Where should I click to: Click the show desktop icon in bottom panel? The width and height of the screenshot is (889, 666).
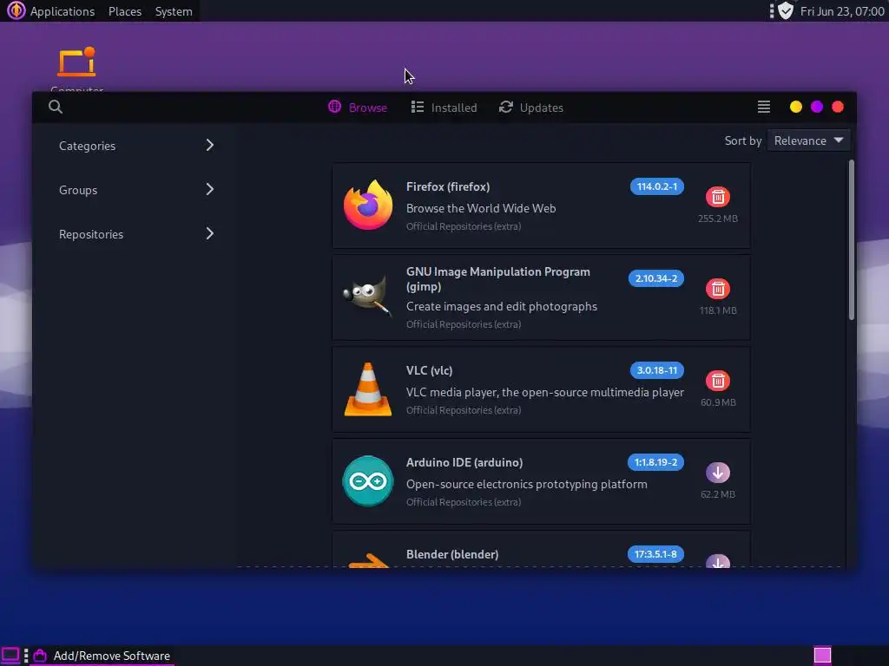coord(10,656)
